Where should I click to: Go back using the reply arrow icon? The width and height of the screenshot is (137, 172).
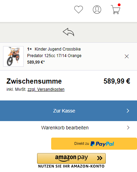coord(68,32)
